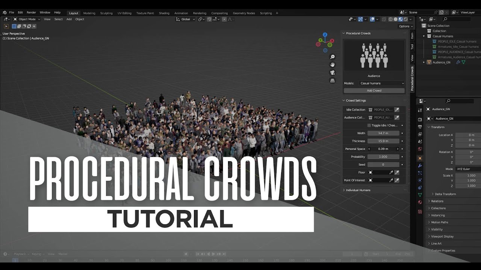Switch to solid viewport shading
The height and width of the screenshot is (270, 481).
396,19
